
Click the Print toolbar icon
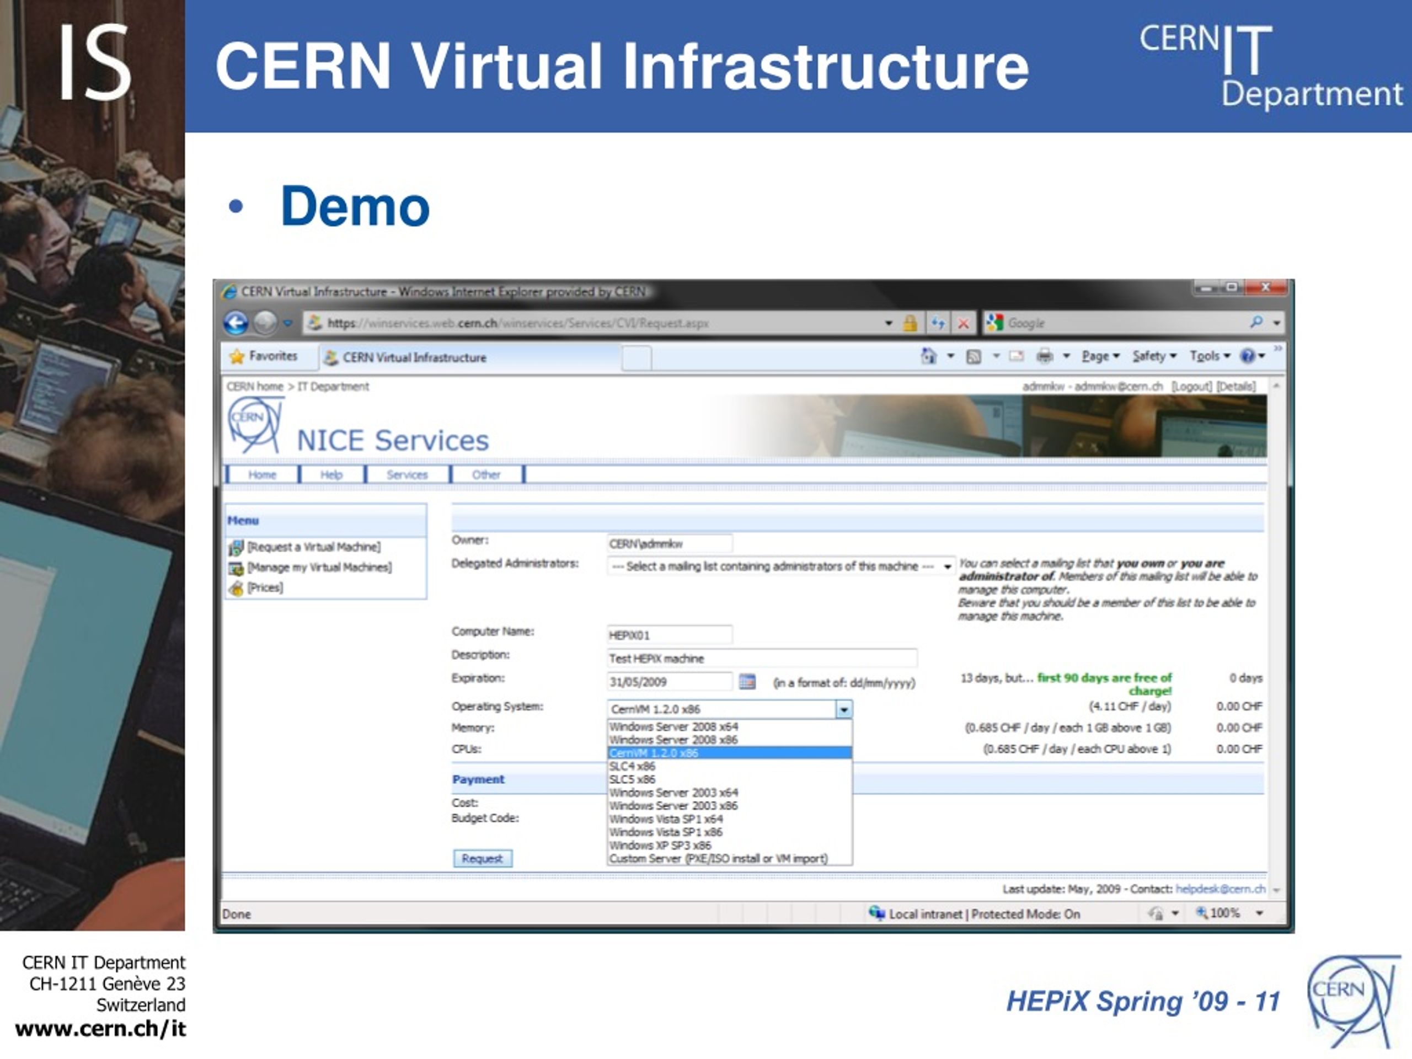point(1044,356)
